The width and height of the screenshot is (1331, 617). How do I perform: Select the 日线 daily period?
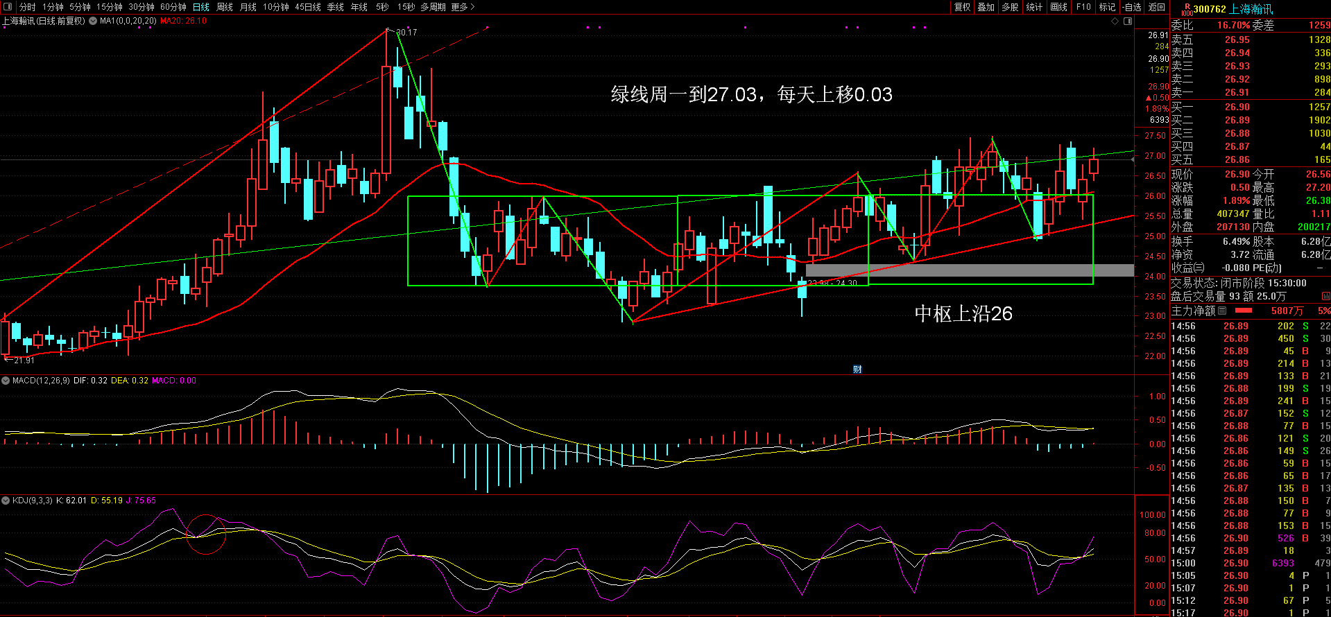point(201,7)
